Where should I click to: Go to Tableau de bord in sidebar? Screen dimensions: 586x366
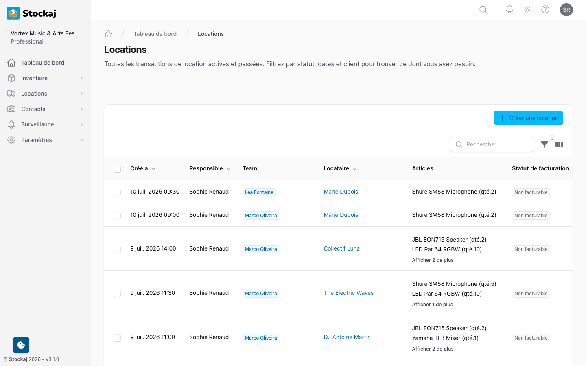point(43,63)
